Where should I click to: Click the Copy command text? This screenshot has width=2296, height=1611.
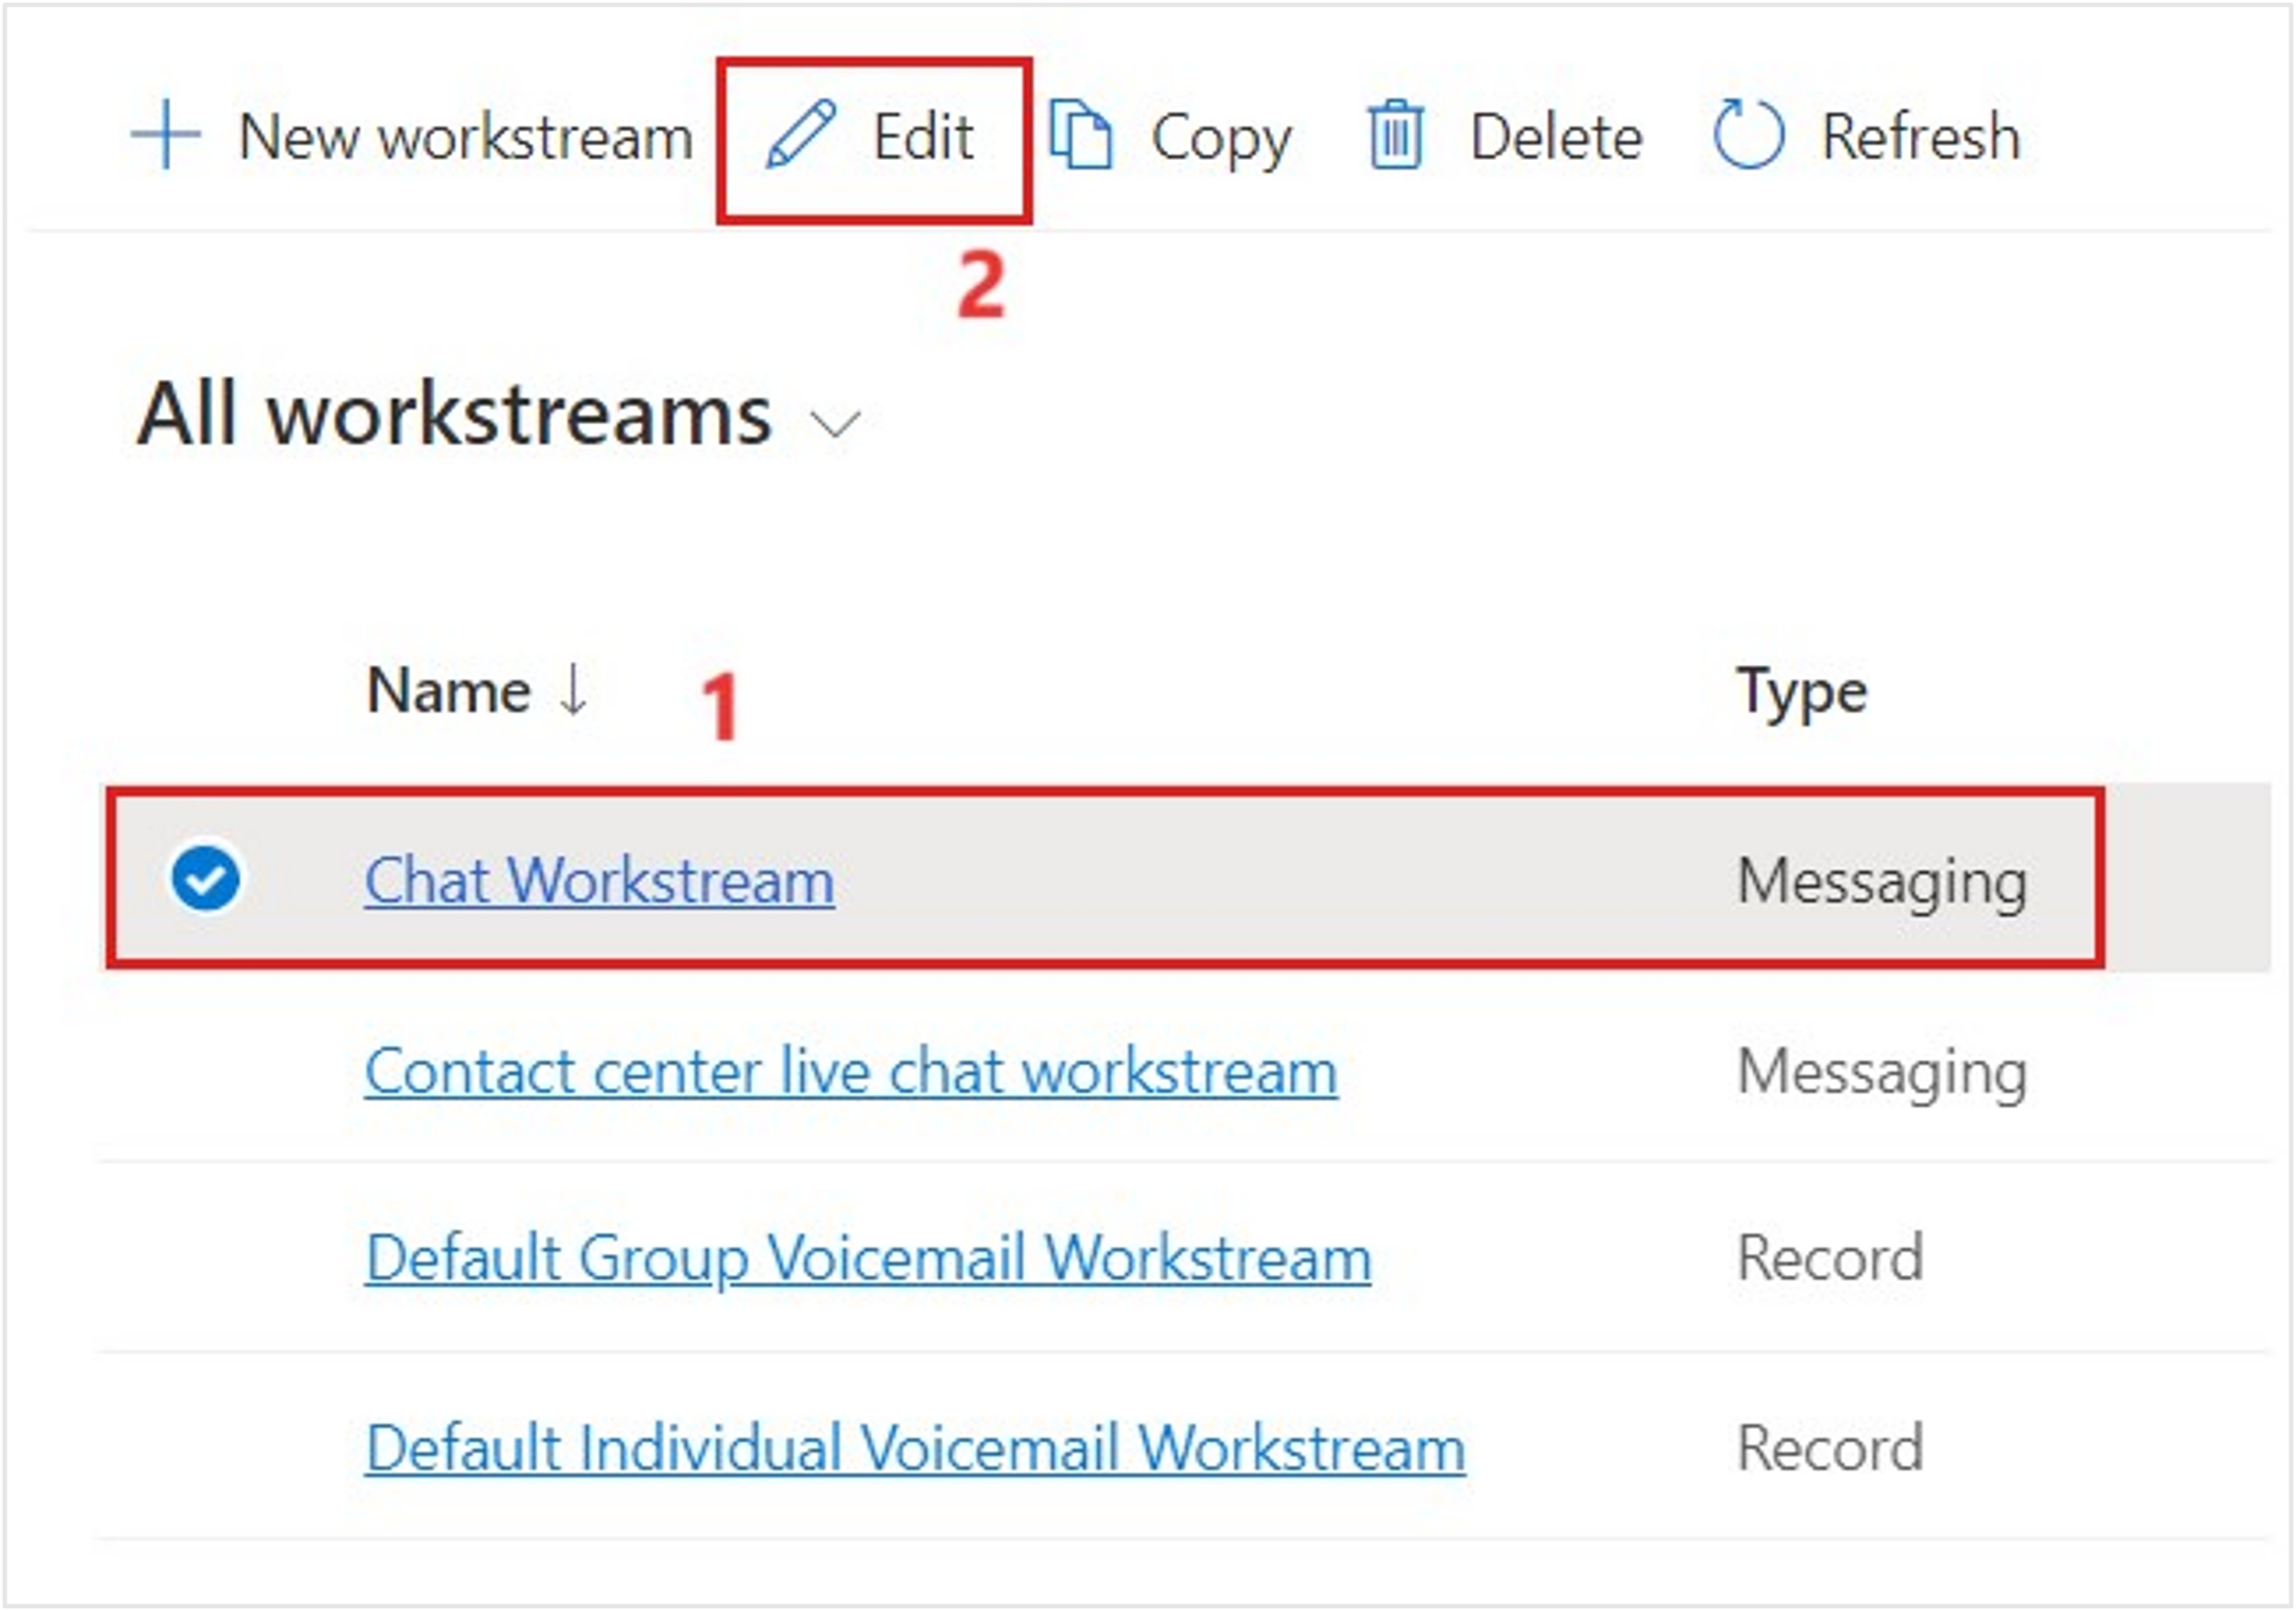[x=1222, y=139]
